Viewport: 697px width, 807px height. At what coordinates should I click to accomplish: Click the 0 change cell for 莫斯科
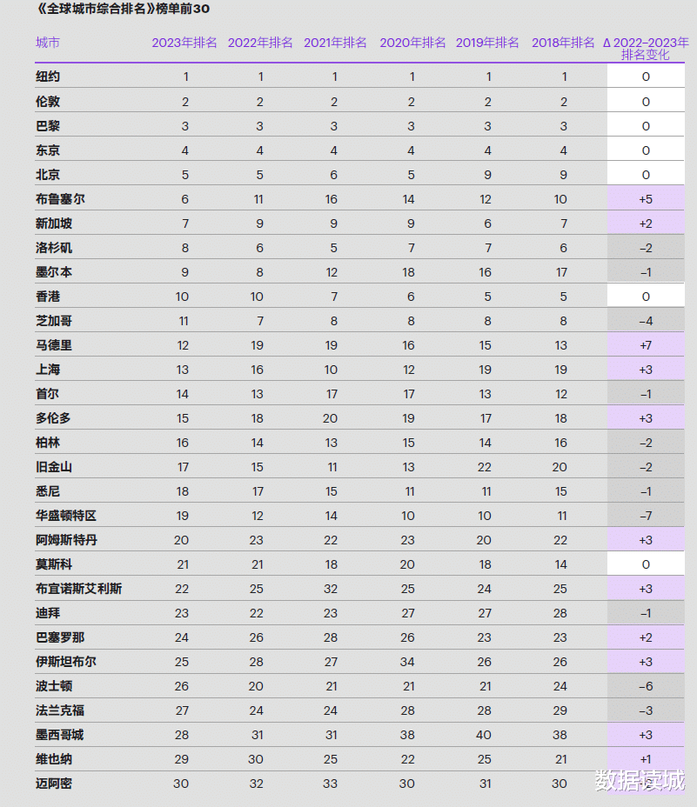tap(646, 564)
